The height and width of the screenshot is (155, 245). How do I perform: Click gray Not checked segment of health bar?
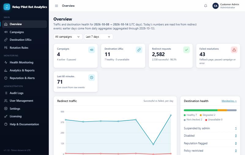click(x=232, y=110)
